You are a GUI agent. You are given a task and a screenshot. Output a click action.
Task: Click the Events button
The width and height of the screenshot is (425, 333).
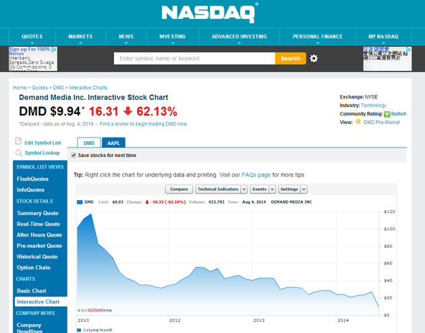pyautogui.click(x=260, y=189)
